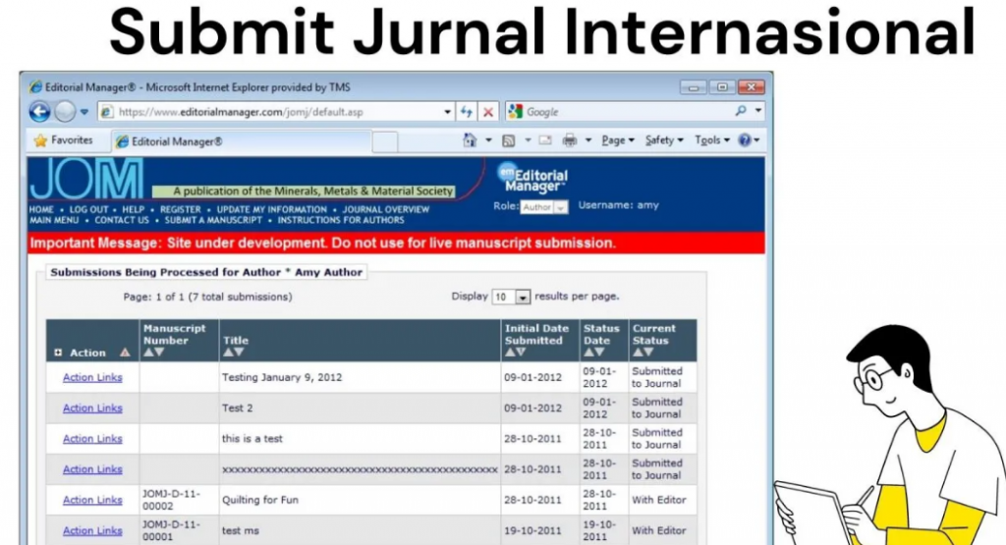This screenshot has height=545, width=1006.
Task: Click the REGISTER link
Action: tap(181, 210)
